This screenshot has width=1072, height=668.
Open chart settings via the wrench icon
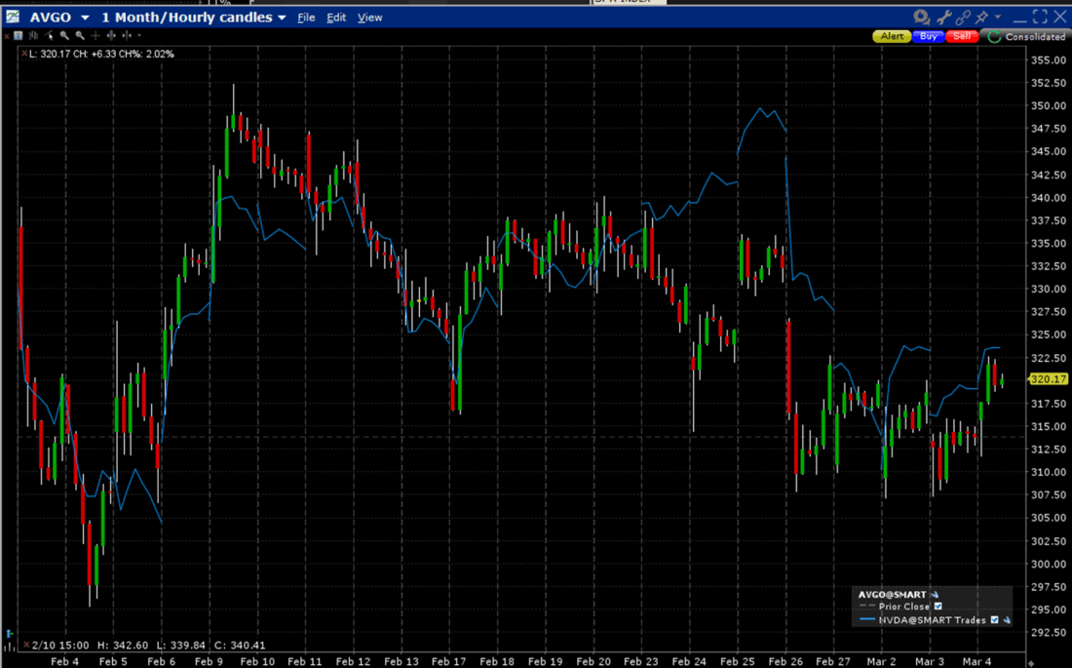pyautogui.click(x=944, y=17)
